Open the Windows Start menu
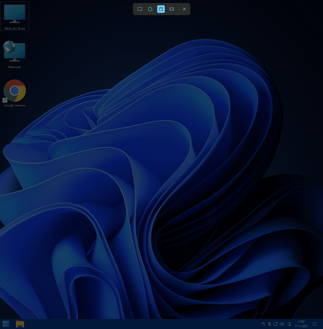323x329 pixels. pos(6,324)
